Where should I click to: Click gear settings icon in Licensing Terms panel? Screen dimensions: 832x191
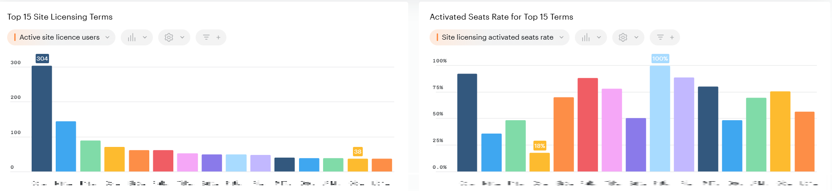pos(169,37)
